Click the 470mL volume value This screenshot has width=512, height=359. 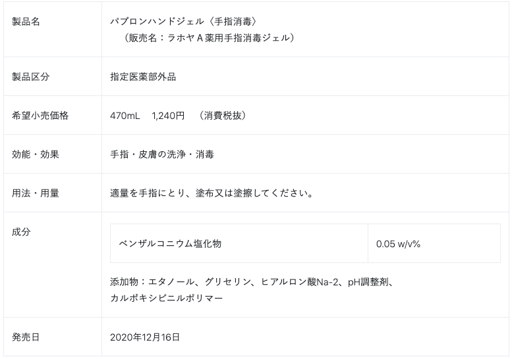click(125, 115)
